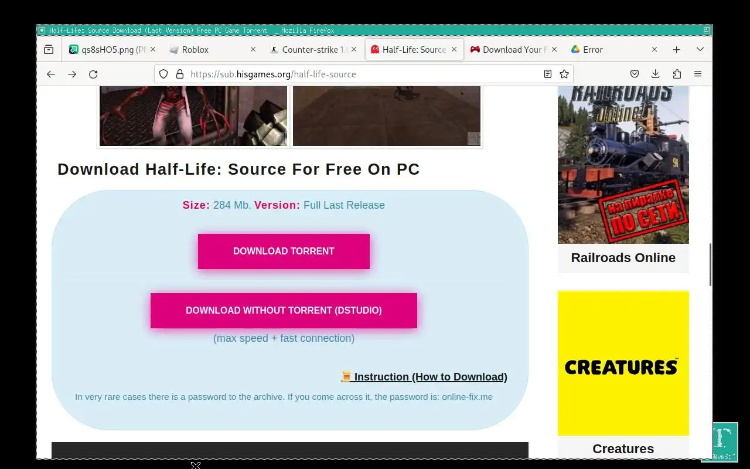Screen dimensions: 750x469
Task: Open the yellow Creatures game cover
Action: pyautogui.click(x=623, y=363)
